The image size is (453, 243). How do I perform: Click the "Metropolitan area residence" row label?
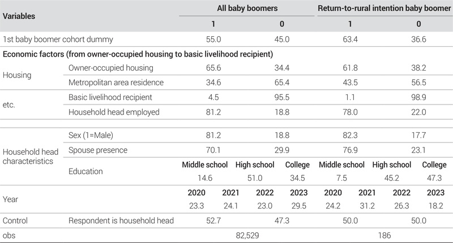(x=116, y=83)
